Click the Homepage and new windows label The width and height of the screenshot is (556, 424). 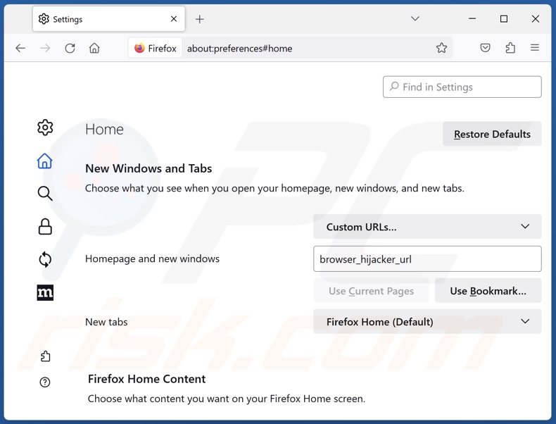[153, 258]
